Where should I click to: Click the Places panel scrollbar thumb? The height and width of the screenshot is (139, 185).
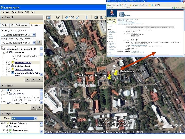point(41,96)
